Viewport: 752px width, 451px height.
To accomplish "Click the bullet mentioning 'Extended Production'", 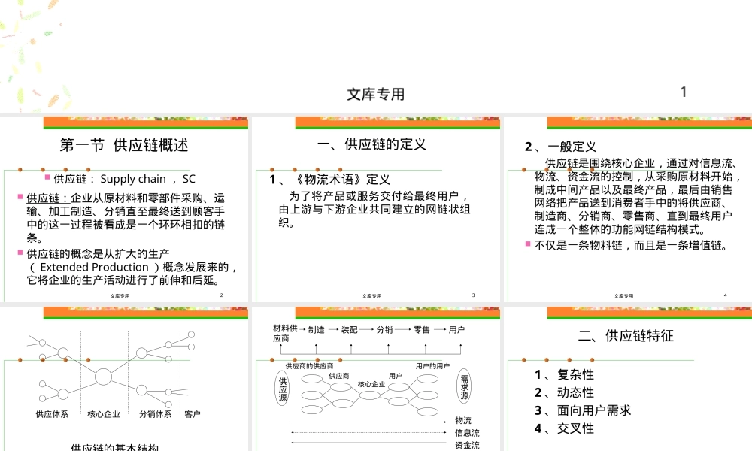I will [x=132, y=267].
